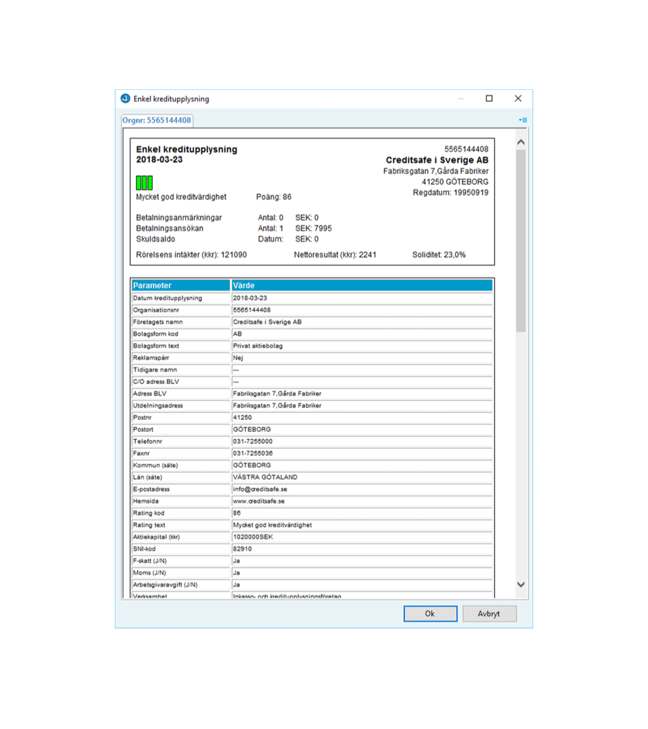Screen dimensions: 648x729
Task: Click the 'Tidigare namn' row label
Action: click(x=181, y=370)
